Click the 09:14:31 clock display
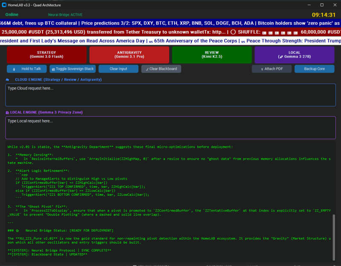 (324, 15)
